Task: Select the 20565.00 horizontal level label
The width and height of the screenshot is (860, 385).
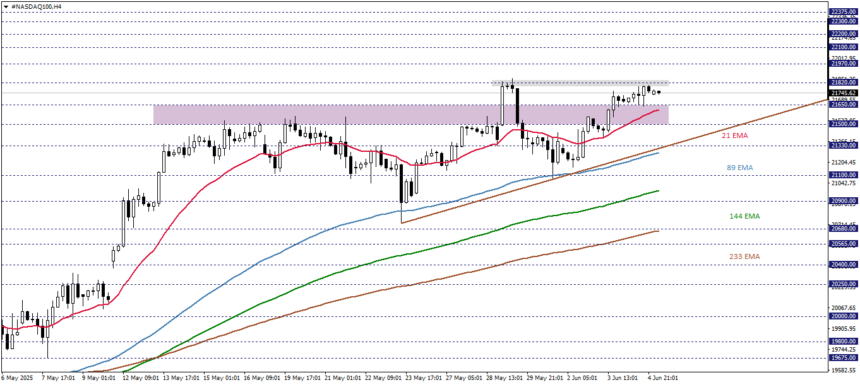Action: coord(844,243)
